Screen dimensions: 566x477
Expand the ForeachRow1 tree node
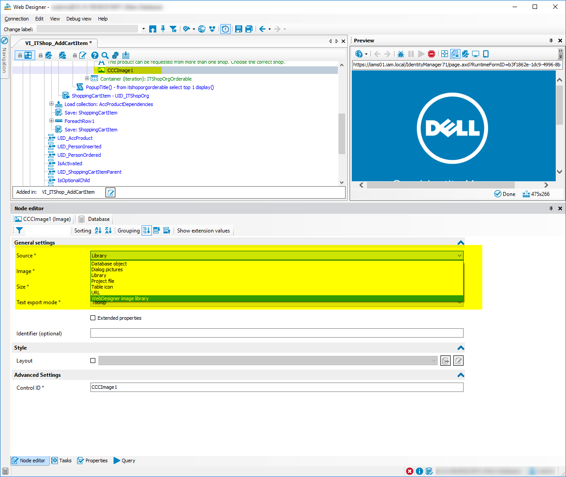coord(52,121)
